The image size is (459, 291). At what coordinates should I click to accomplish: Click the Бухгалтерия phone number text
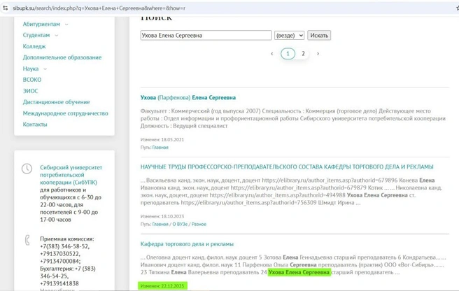coord(68,276)
